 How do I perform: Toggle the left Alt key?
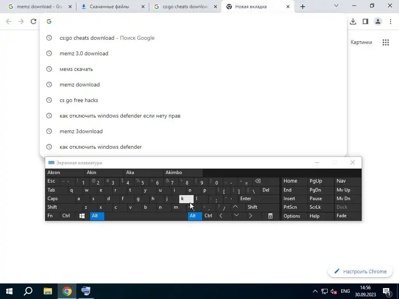[97, 216]
